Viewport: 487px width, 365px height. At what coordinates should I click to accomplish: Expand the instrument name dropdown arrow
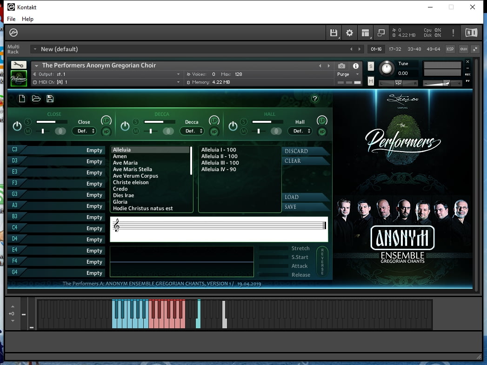pos(36,66)
